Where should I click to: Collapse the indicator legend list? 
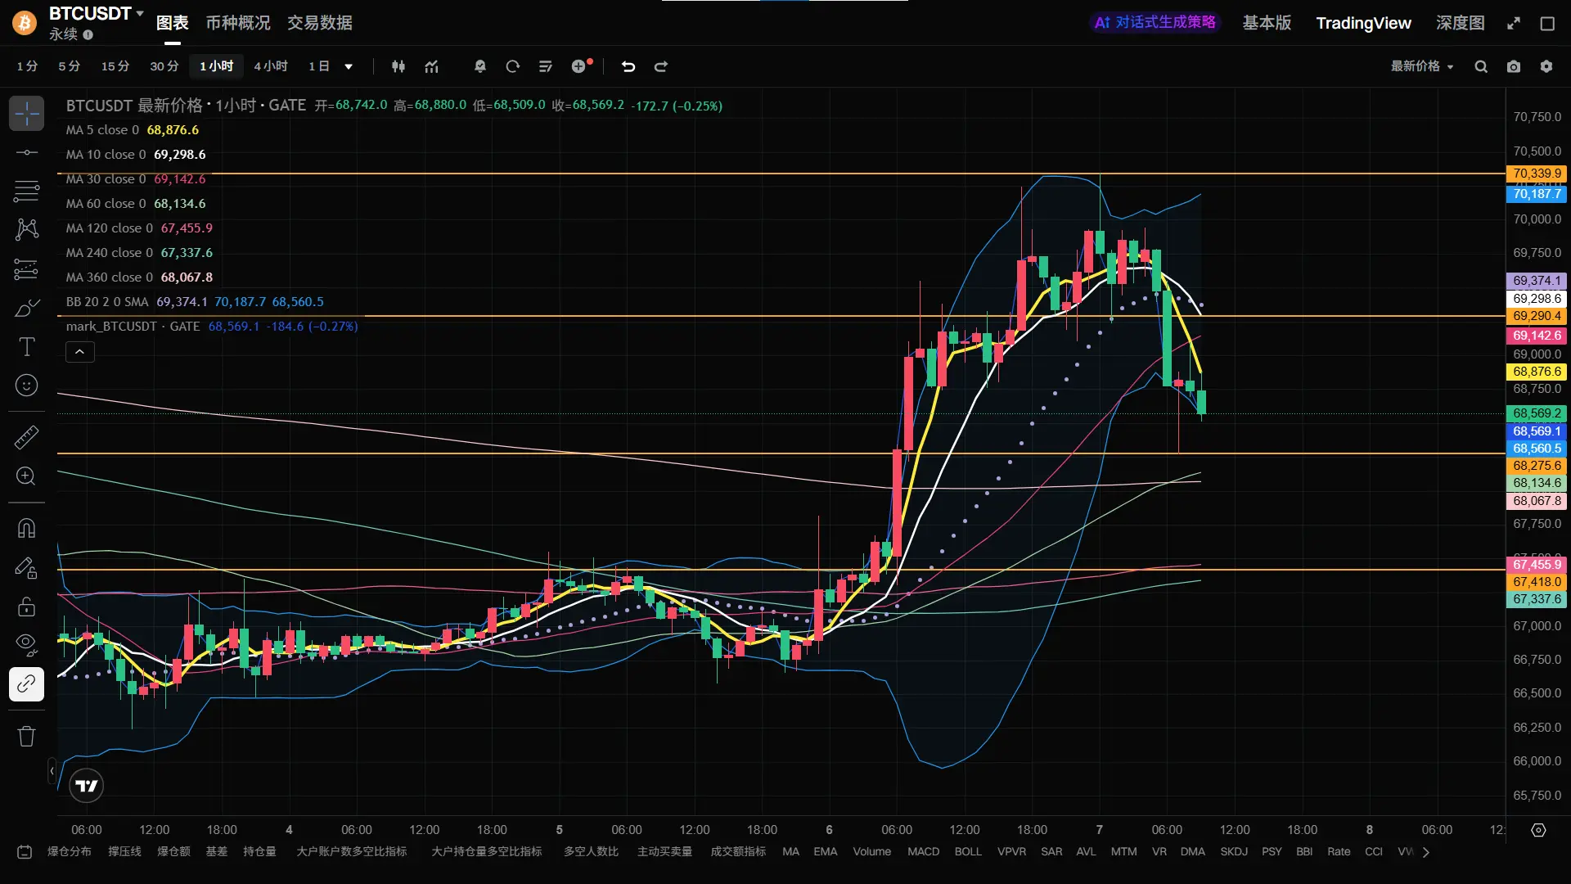79,352
